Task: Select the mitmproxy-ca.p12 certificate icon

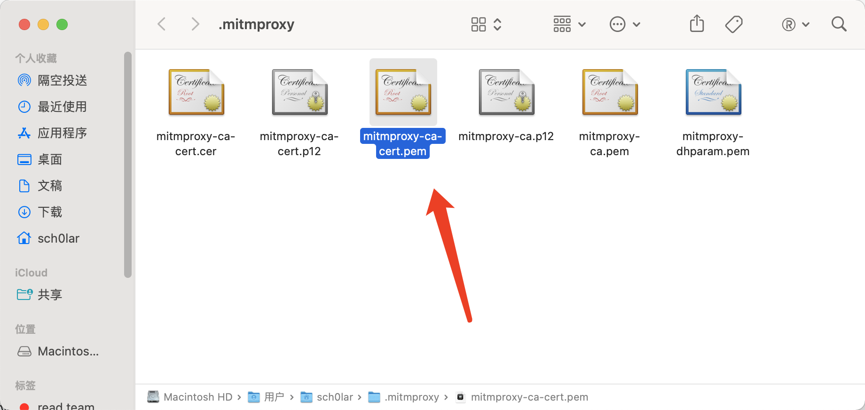Action: (506, 92)
